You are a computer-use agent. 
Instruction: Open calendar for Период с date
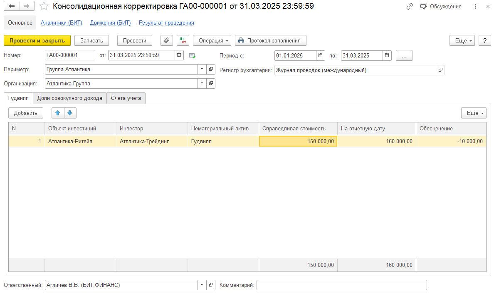point(320,55)
